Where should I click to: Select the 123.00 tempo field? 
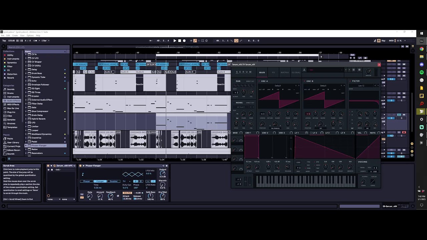(x=11, y=41)
